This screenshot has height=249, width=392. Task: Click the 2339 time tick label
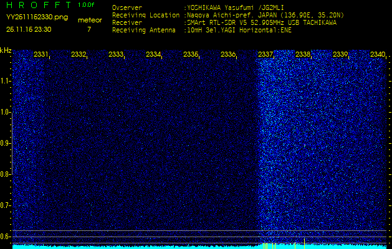click(340, 54)
